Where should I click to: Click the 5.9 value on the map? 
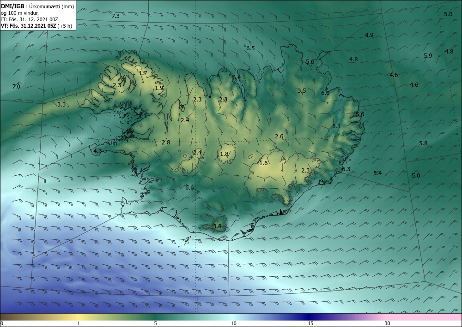[428, 55]
